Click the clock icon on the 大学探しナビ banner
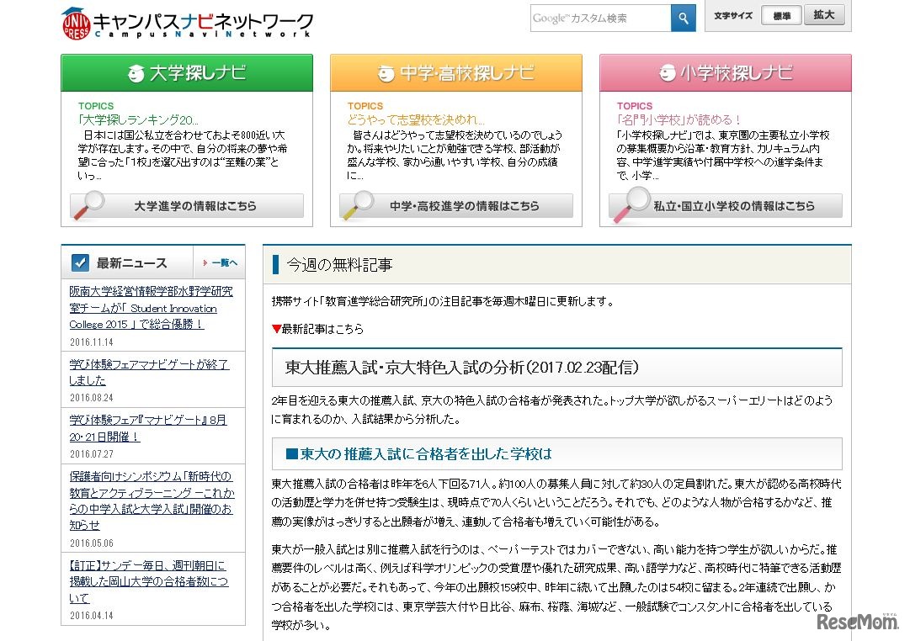The width and height of the screenshot is (910, 641). [x=135, y=74]
